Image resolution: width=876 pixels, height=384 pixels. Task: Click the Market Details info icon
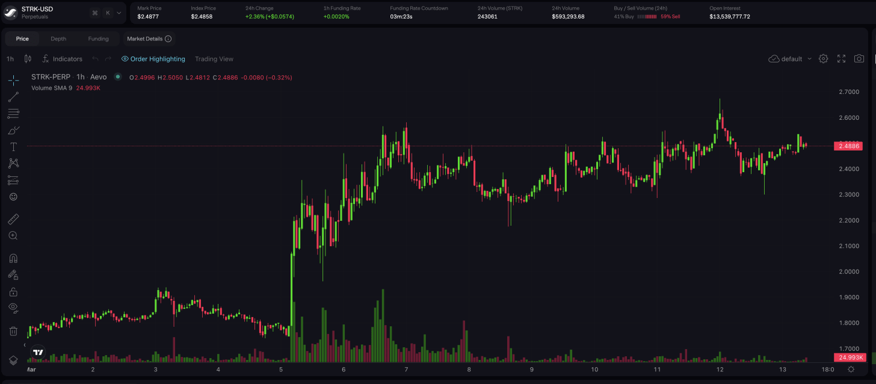(168, 39)
